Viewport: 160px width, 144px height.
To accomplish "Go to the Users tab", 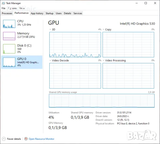I will click(x=59, y=13).
